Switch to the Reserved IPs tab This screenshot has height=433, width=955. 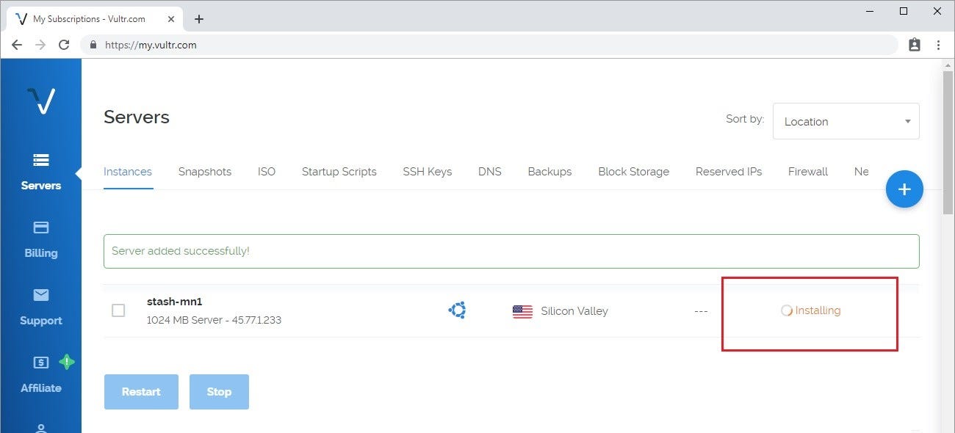[x=729, y=172]
